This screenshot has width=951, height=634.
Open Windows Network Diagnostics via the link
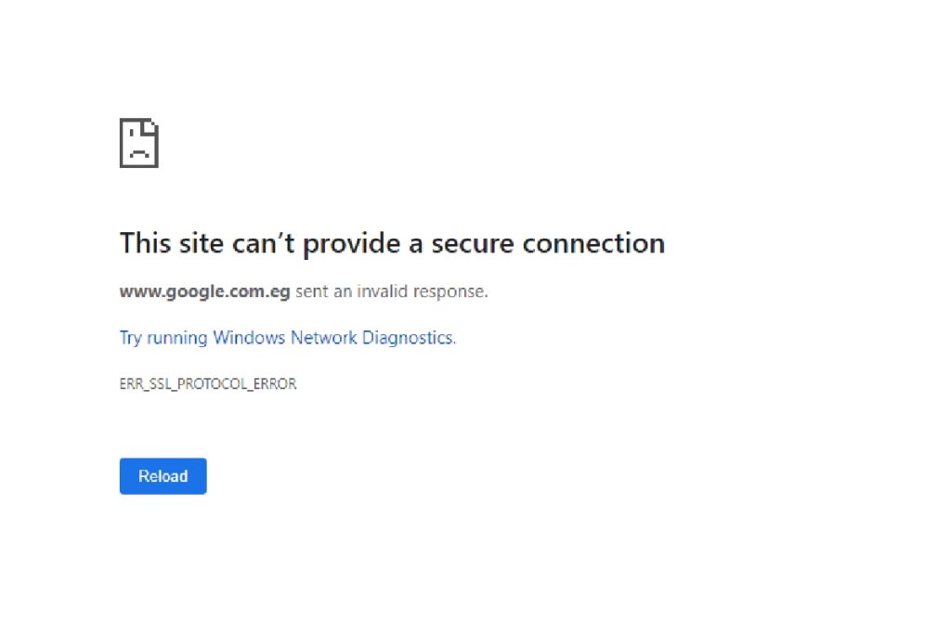(287, 338)
